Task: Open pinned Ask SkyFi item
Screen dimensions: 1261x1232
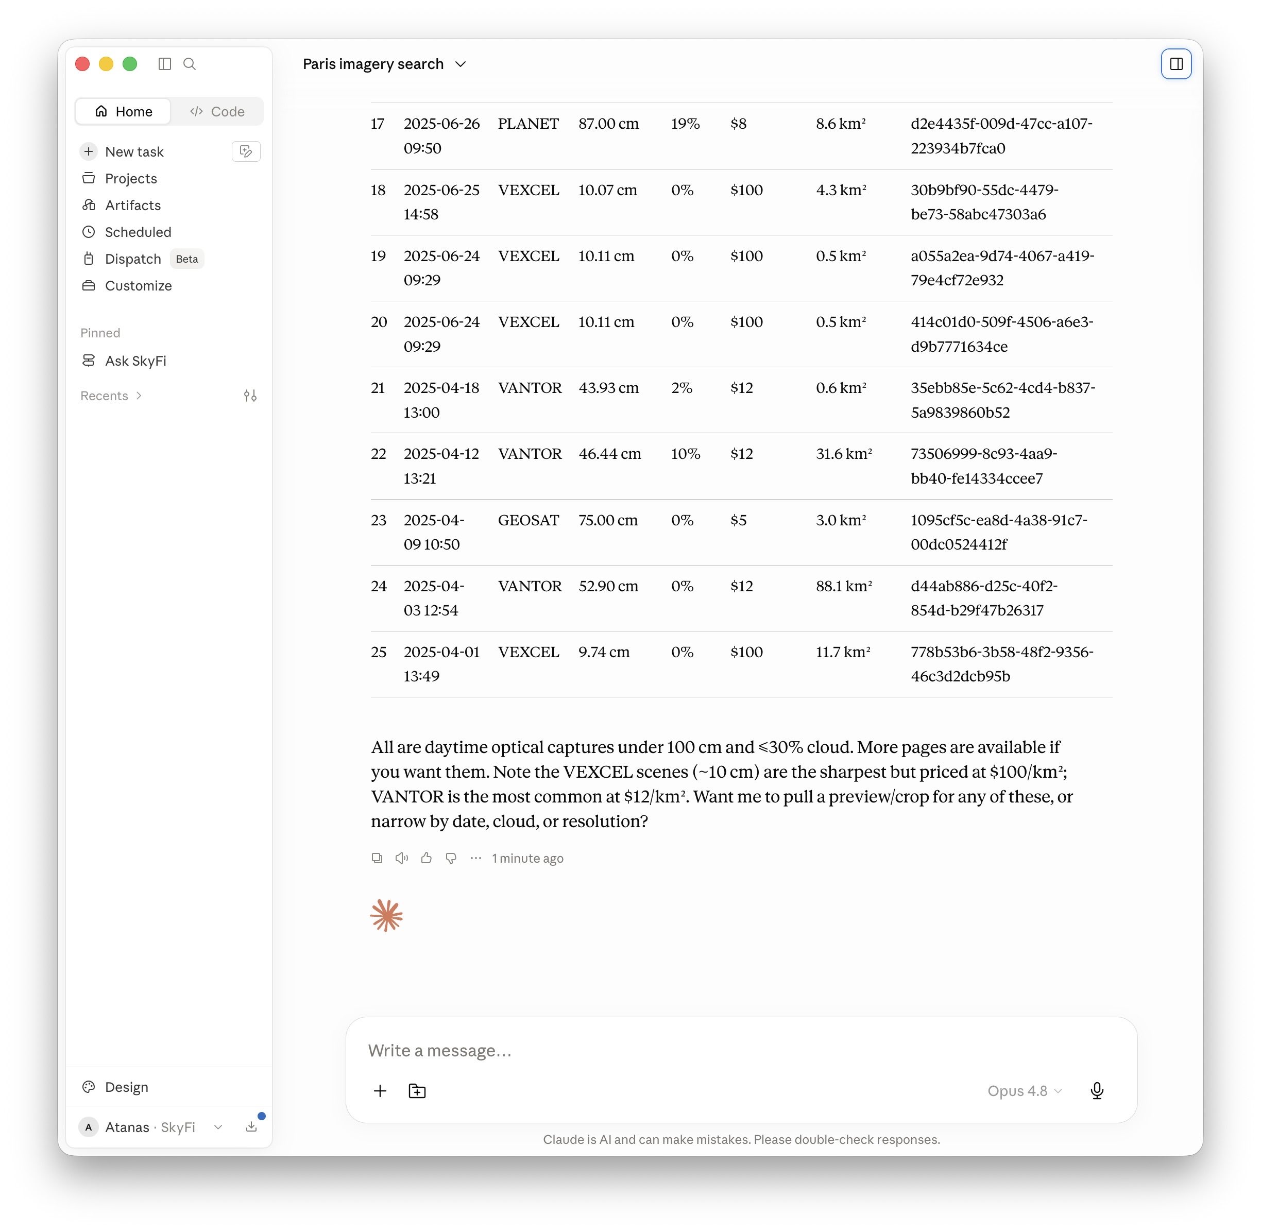Action: (x=135, y=361)
